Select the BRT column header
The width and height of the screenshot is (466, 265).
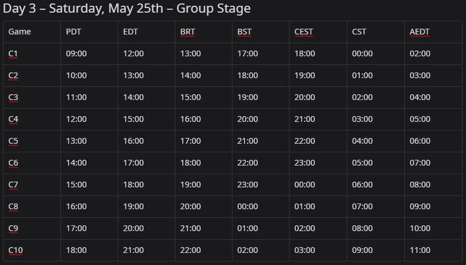point(188,32)
